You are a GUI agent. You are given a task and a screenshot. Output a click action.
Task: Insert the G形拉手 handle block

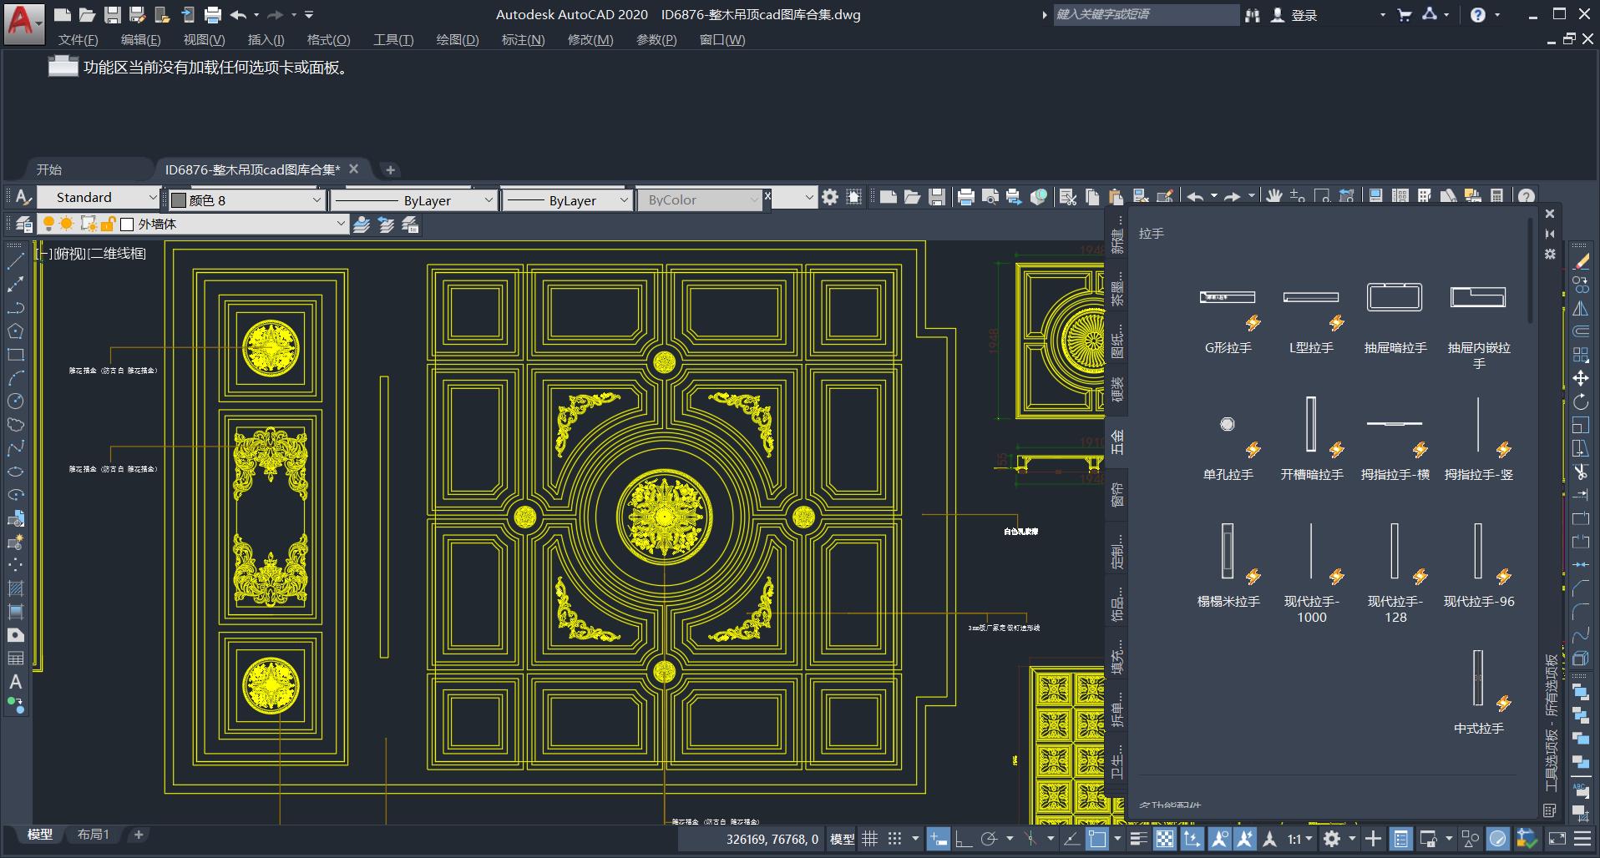(x=1228, y=298)
